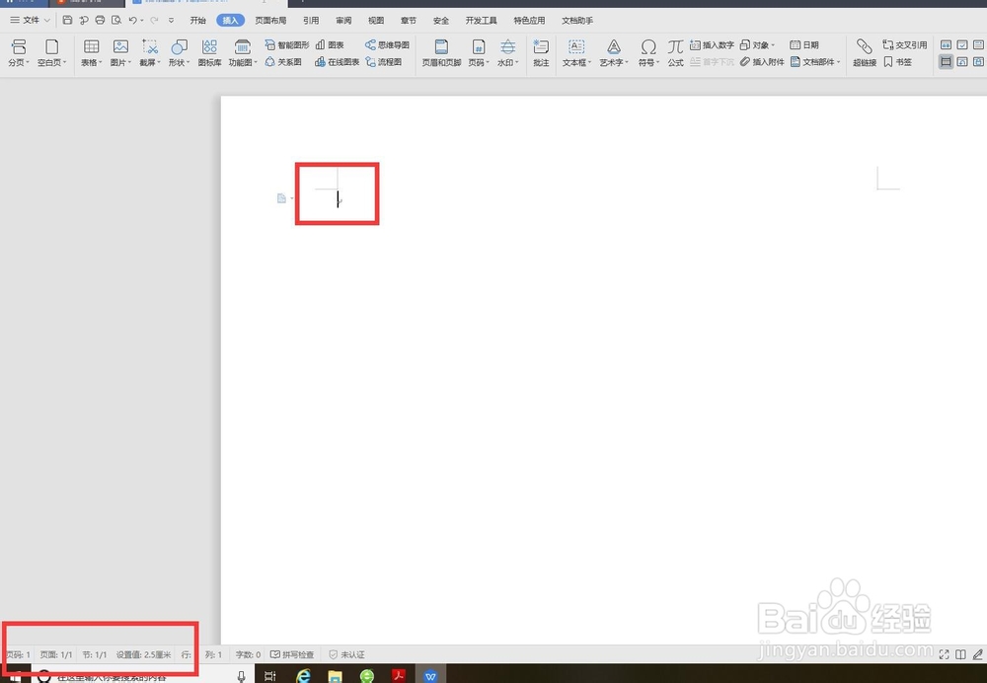Viewport: 987px width, 683px height.
Task: Click 插入数字 insert number
Action: tap(712, 44)
